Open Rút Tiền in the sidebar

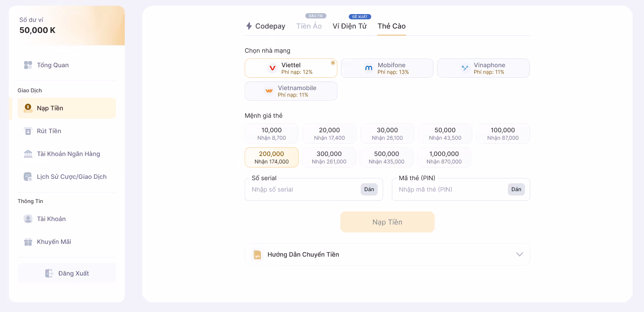pyautogui.click(x=67, y=131)
